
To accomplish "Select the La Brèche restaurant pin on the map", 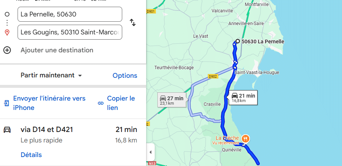I will 245,139.
